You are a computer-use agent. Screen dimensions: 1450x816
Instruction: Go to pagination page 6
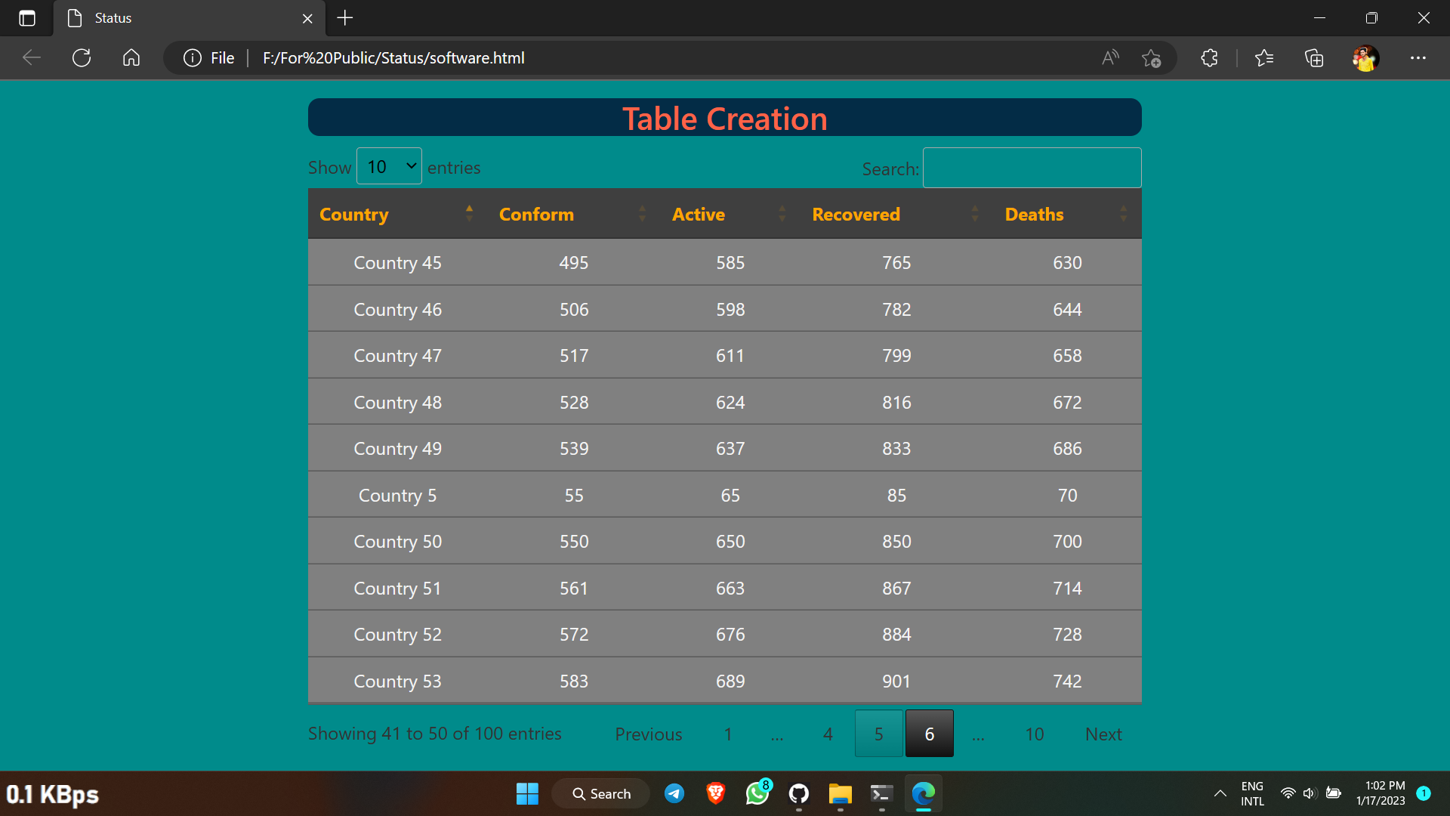(929, 734)
